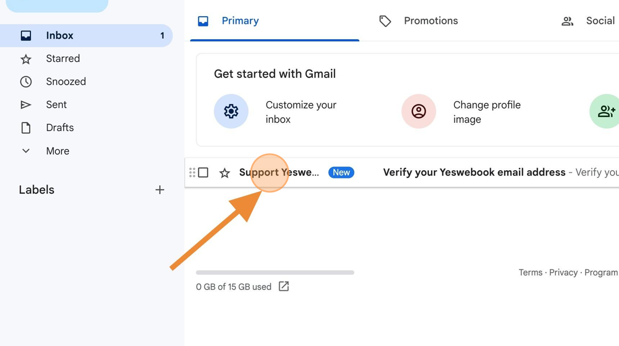This screenshot has height=346, width=619.
Task: Expand the More sidebar section
Action: [57, 151]
